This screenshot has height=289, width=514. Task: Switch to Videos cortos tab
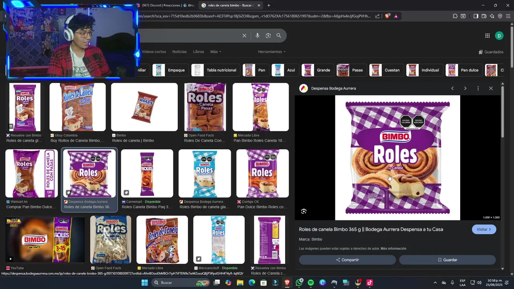tap(153, 52)
